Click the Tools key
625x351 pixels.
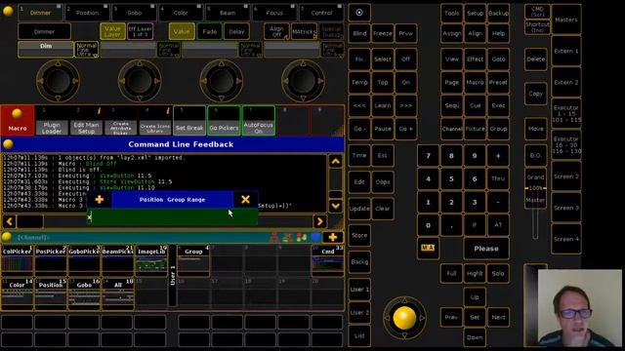pyautogui.click(x=451, y=13)
